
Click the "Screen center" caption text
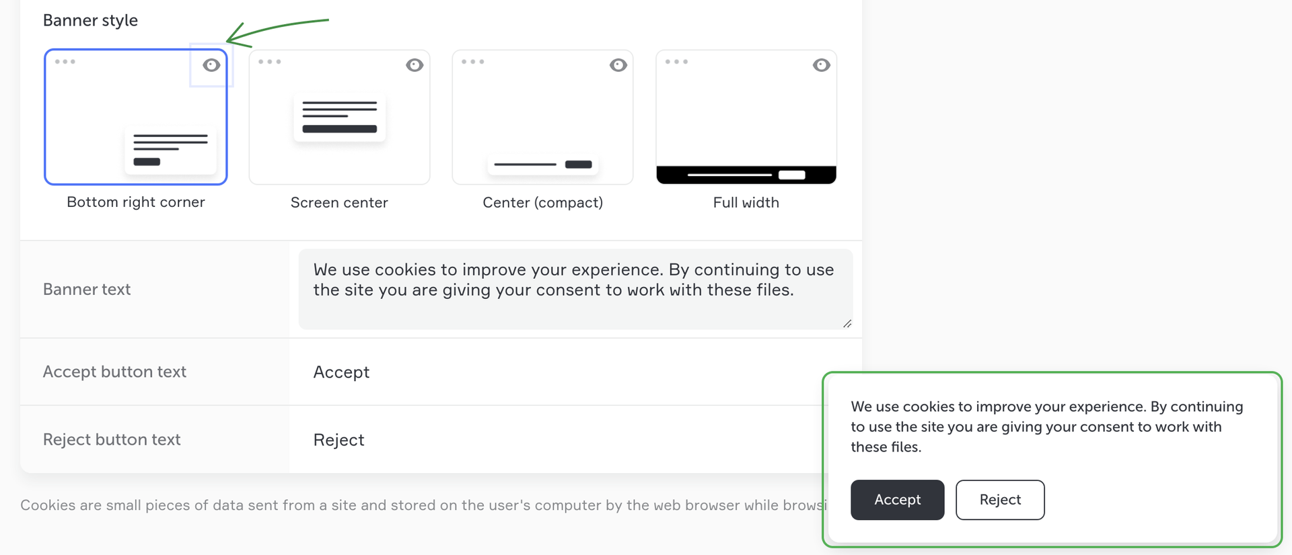pos(339,203)
